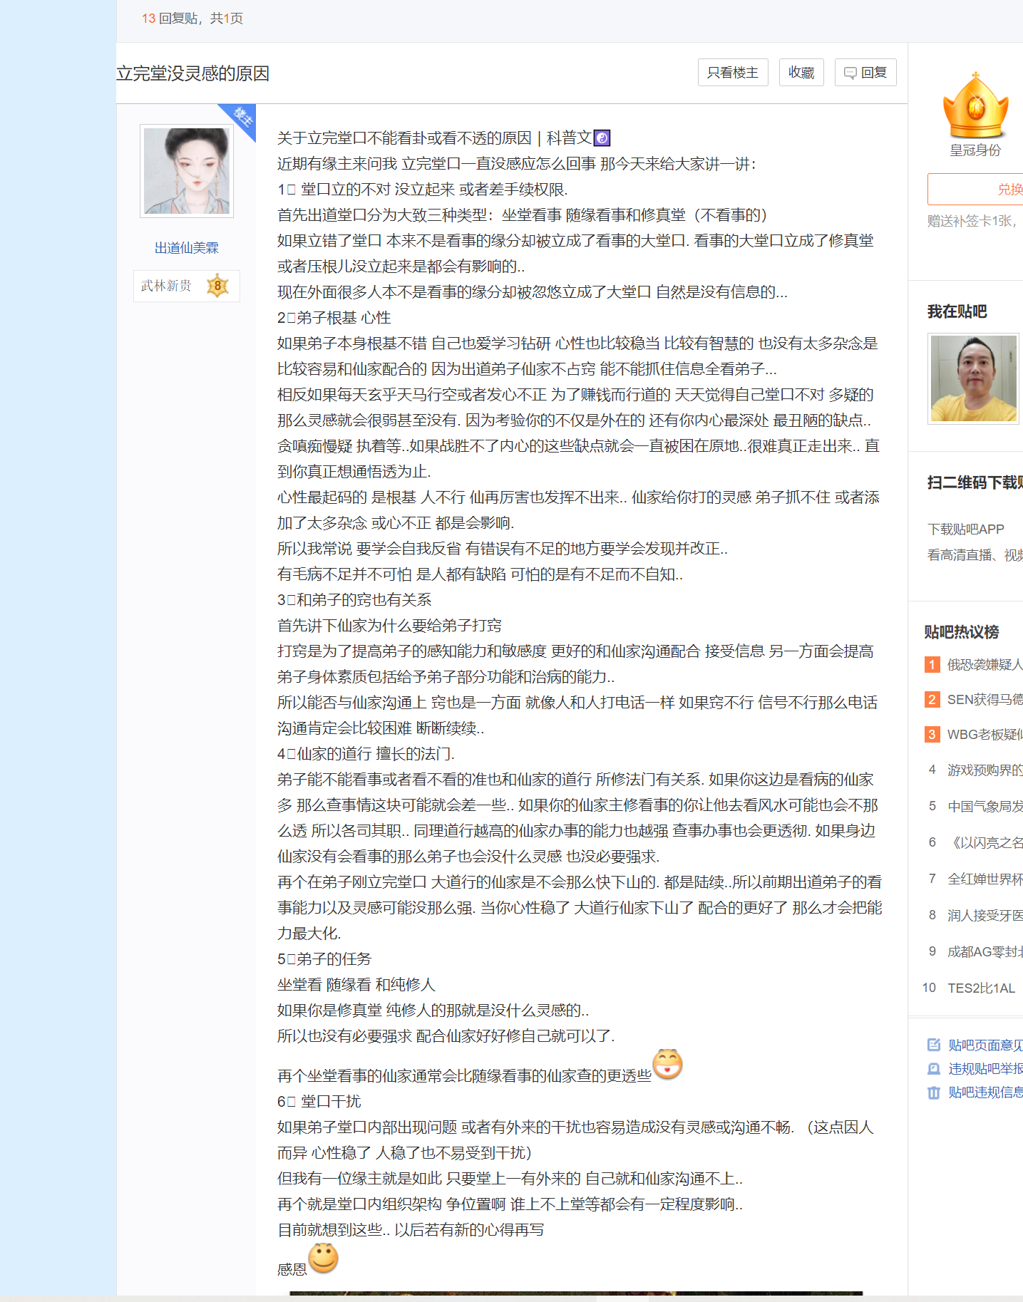Click the 只看楼主 button

pos(732,73)
